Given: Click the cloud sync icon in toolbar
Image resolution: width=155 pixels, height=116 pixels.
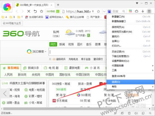Looking at the screenshot, I should (x=136, y=11).
